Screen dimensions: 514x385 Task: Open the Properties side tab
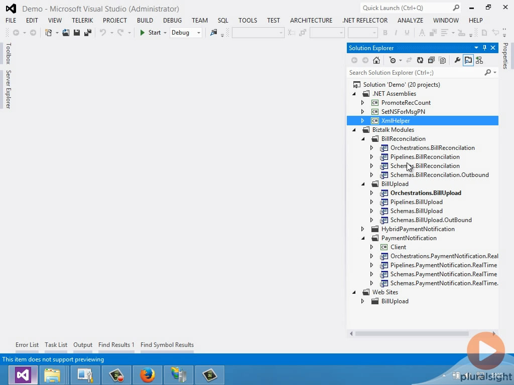coord(505,56)
